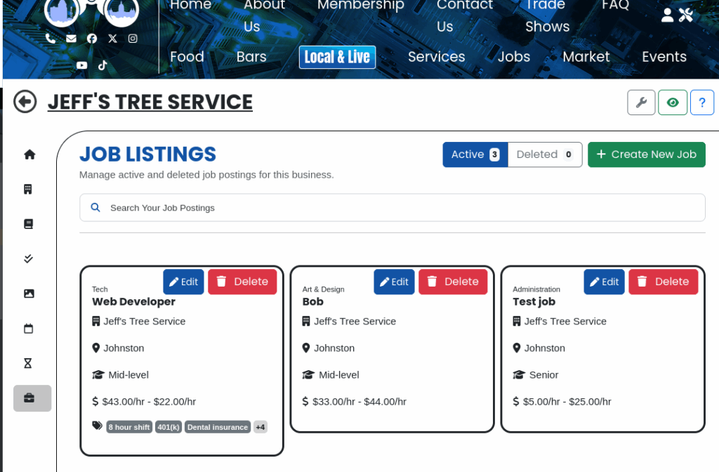Open the Jobs menu item
Viewport: 719px width, 472px height.
click(513, 57)
